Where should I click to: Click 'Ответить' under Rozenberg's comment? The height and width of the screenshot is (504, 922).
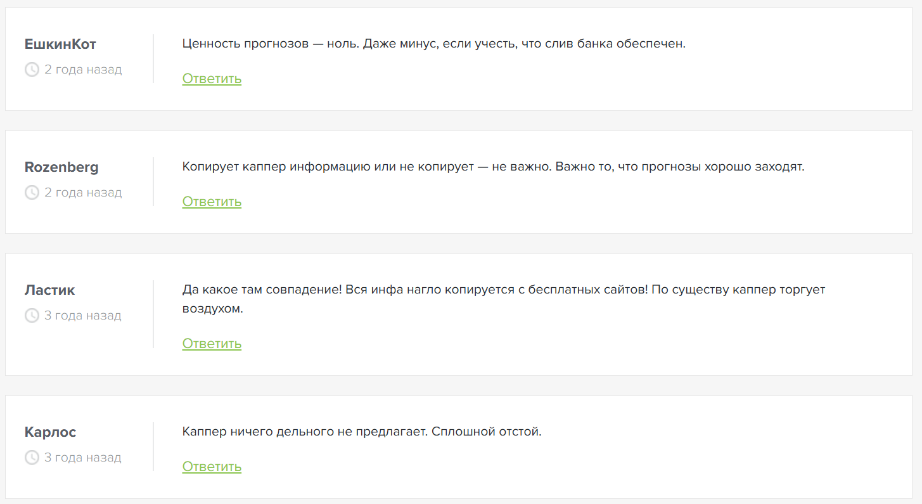212,201
